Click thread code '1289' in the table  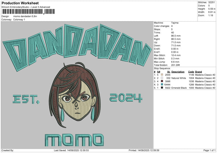191,85
